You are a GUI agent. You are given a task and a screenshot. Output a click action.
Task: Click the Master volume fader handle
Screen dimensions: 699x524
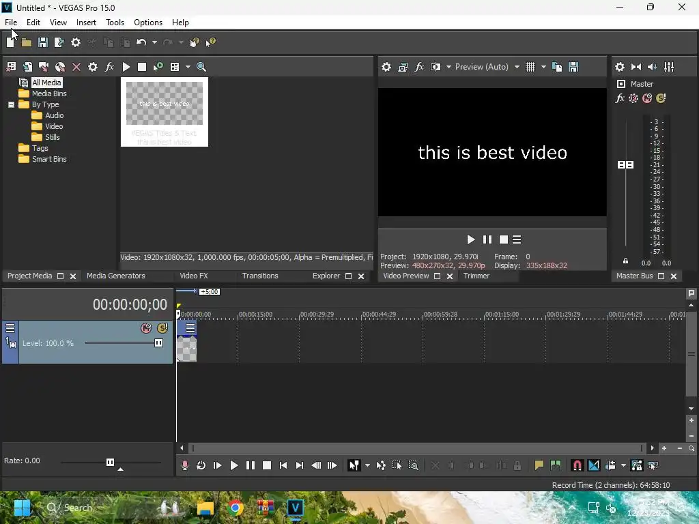pos(625,165)
